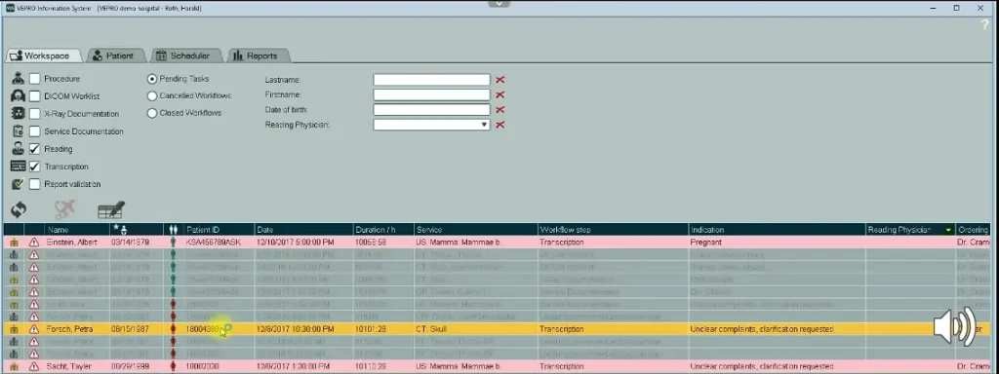
Task: Click patient ID 'KSA456789ASK'
Action: click(214, 243)
